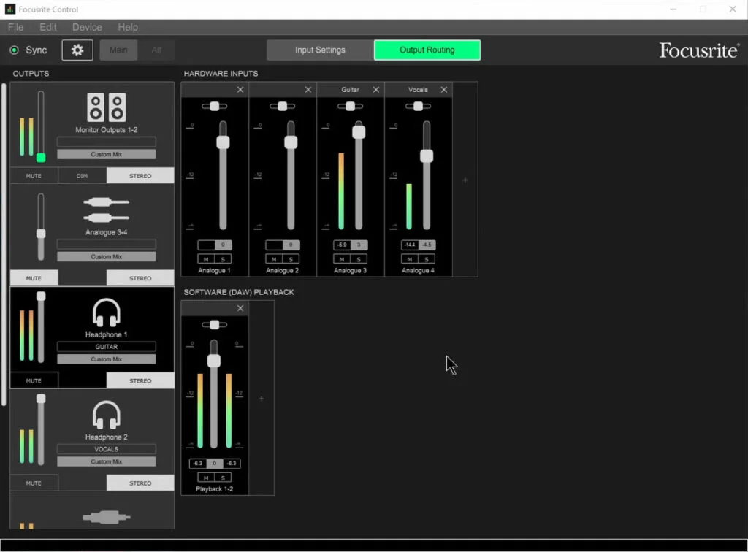Viewport: 748px width, 552px height.
Task: Select the Headphone 2 headphones icon
Action: click(107, 415)
